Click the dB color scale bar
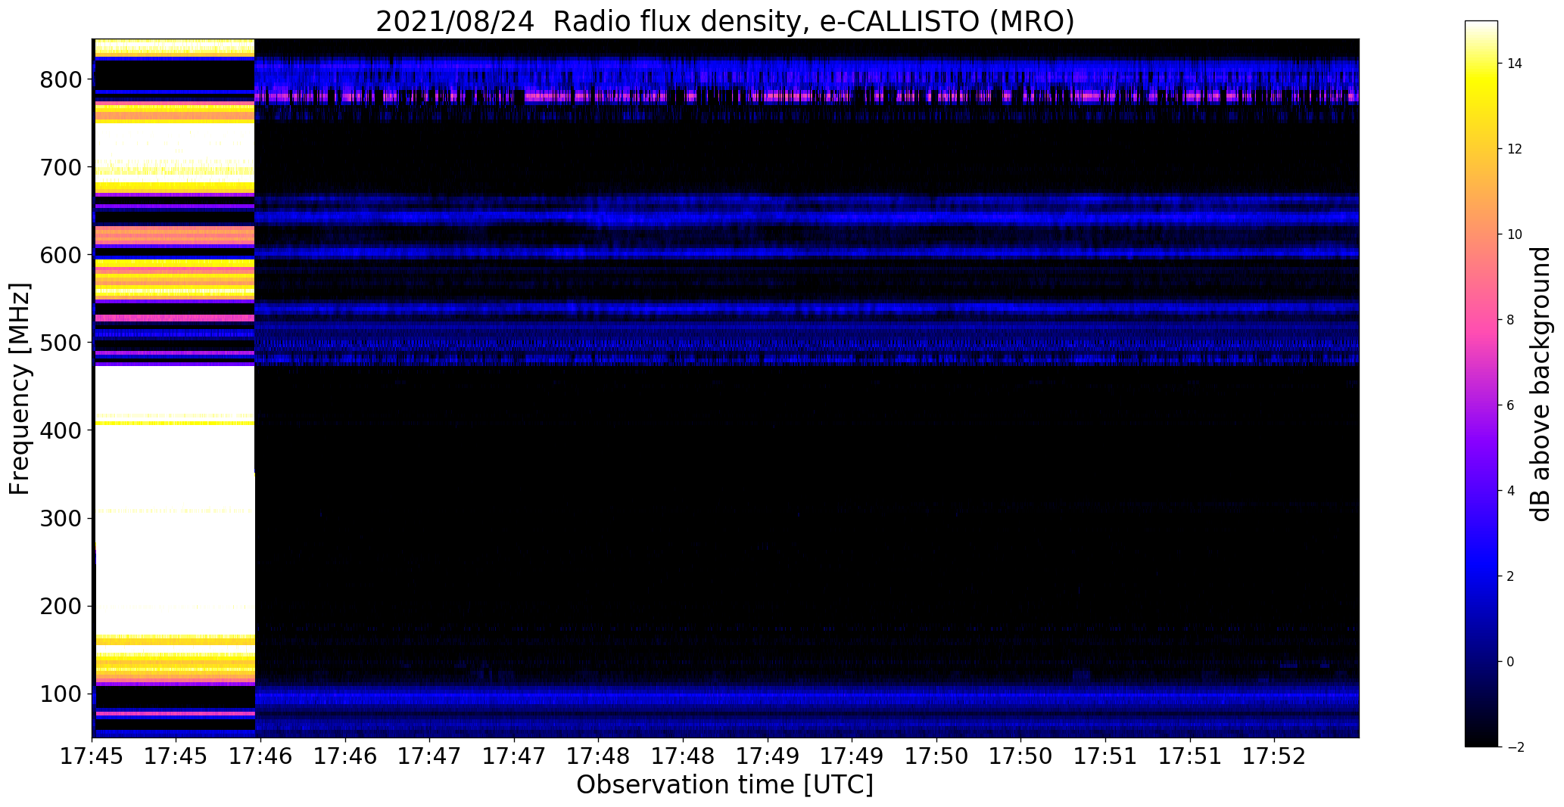 1481,383
